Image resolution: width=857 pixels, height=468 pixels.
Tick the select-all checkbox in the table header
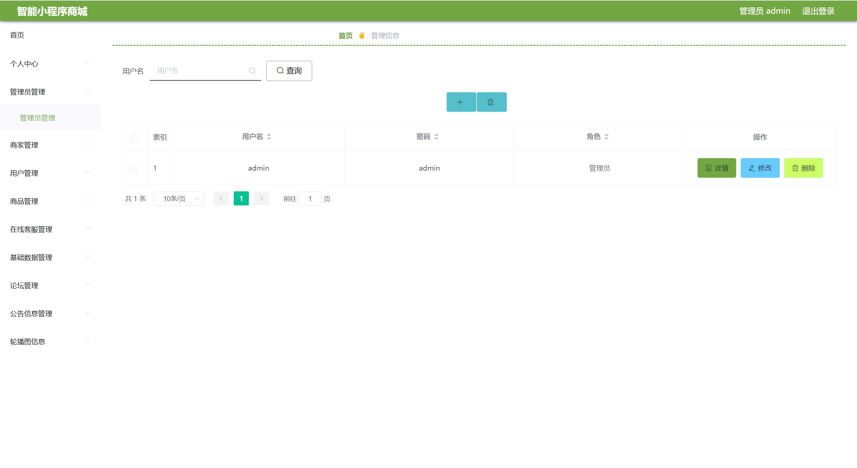(x=135, y=137)
